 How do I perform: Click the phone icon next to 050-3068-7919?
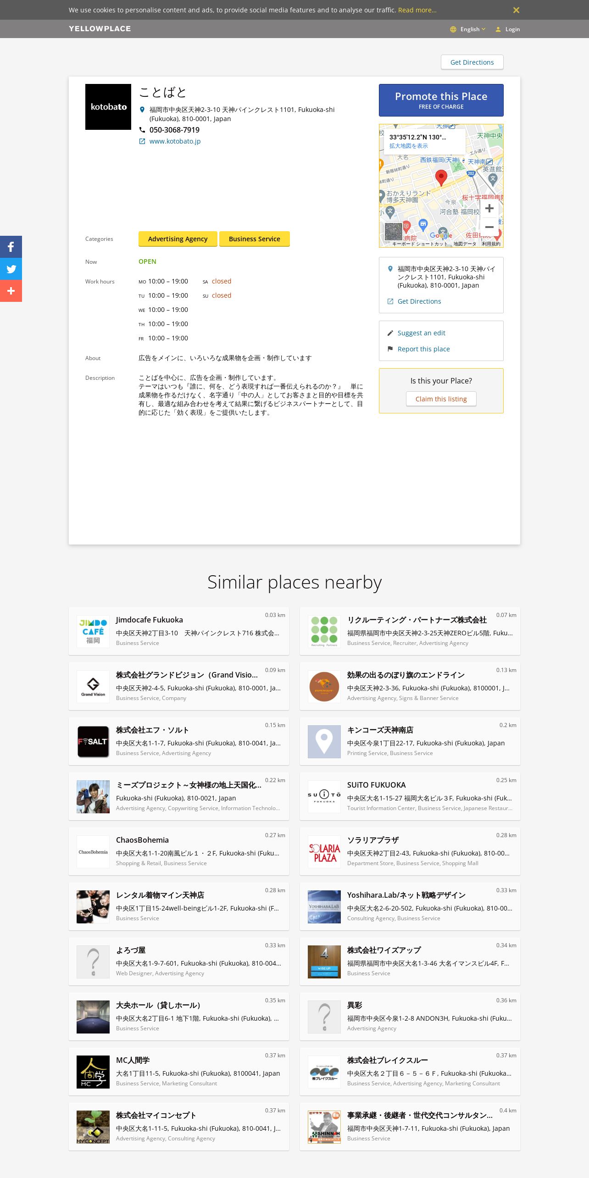coord(142,130)
